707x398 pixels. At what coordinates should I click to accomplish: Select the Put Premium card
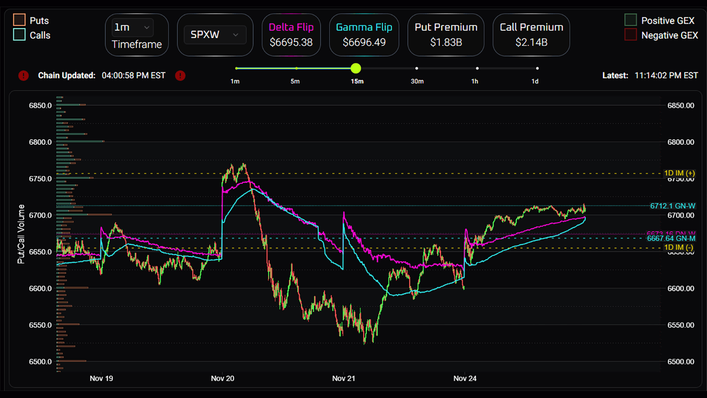pos(446,34)
